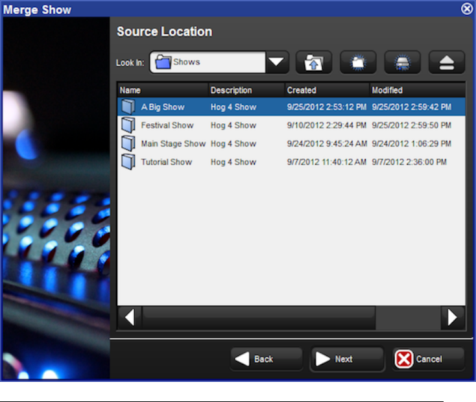Click Hog 4 Show description of Tutorial Show

(233, 162)
